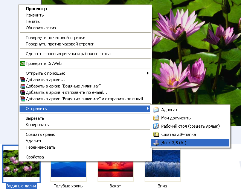
Task: Choose 'Рабочий стол (создать ярлык)' in submenu
Action: pos(190,126)
